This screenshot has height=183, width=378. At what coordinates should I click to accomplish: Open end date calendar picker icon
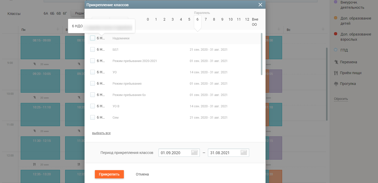pyautogui.click(x=244, y=153)
